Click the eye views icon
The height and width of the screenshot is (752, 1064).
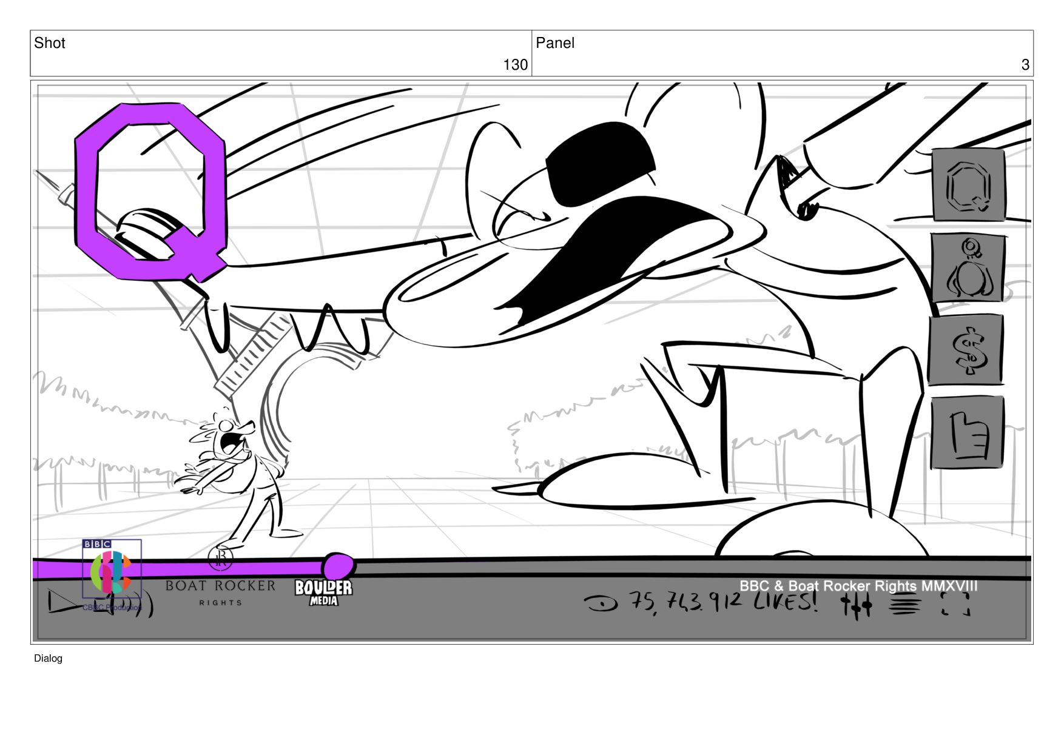click(601, 603)
